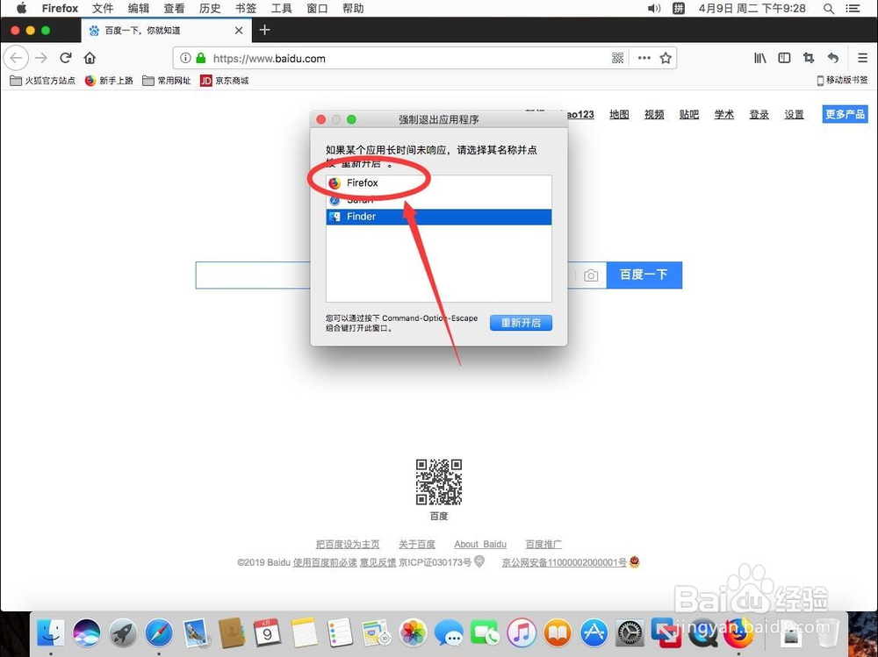The height and width of the screenshot is (657, 878).
Task: Click the green padlock security icon
Action: [201, 58]
